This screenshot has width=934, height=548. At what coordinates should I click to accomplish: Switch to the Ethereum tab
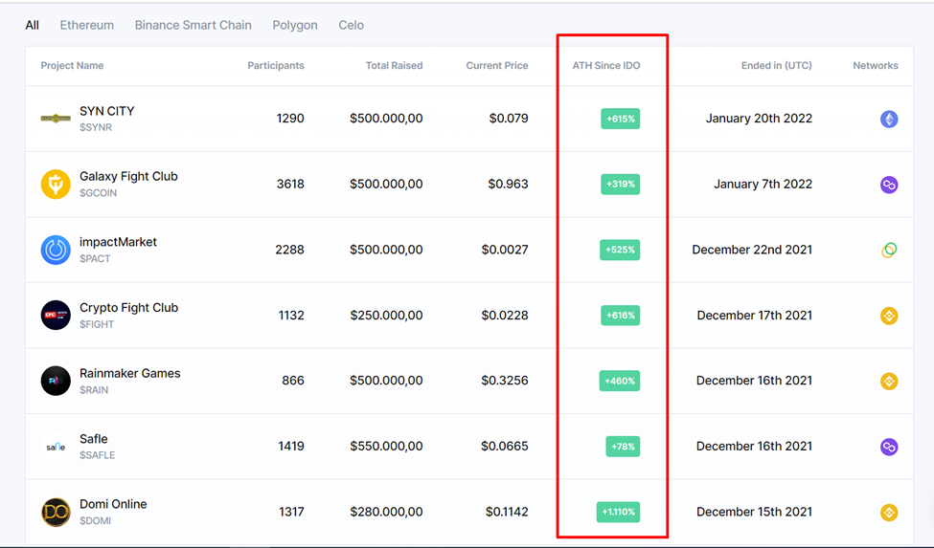[87, 25]
